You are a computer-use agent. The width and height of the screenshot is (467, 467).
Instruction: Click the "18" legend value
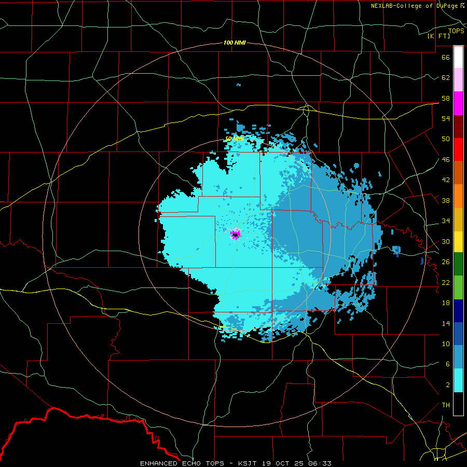click(x=446, y=303)
